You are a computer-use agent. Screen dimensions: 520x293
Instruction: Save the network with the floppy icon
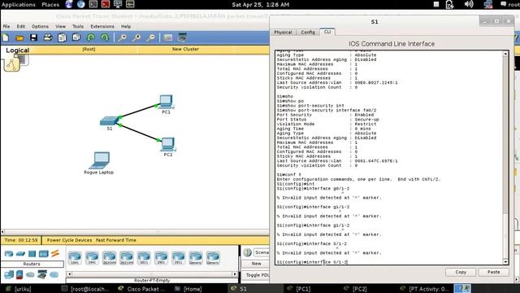pyautogui.click(x=33, y=37)
